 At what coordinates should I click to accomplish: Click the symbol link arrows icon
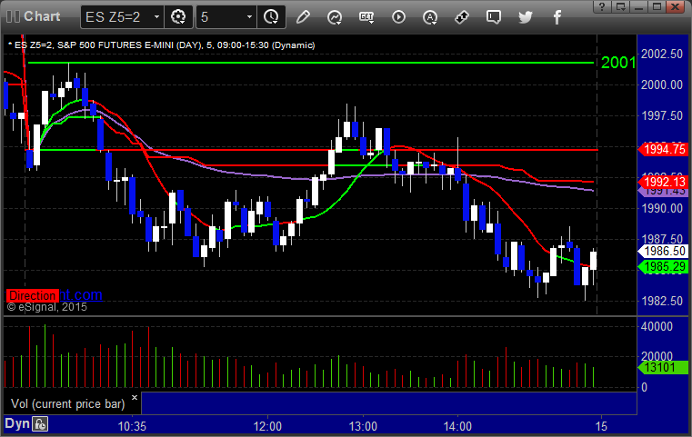point(462,16)
